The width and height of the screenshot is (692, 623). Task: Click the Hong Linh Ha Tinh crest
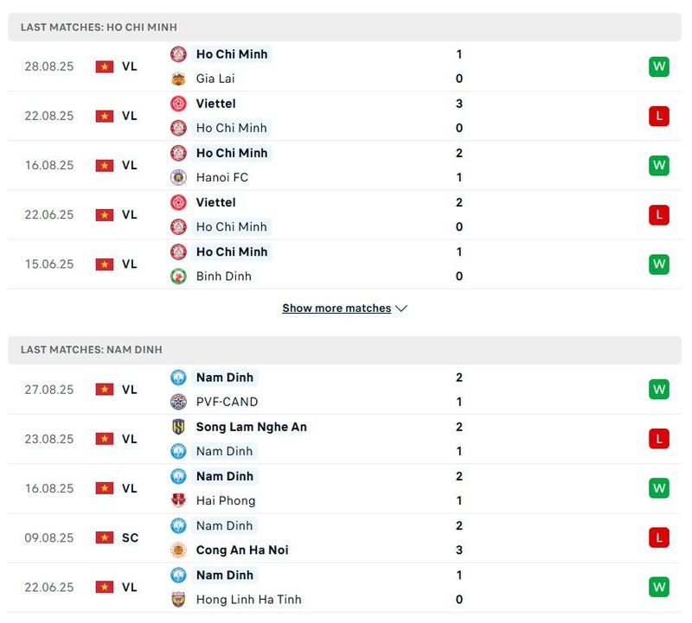tap(178, 600)
